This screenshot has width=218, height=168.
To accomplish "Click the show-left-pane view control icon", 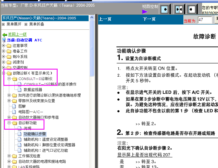I will [192, 10].
